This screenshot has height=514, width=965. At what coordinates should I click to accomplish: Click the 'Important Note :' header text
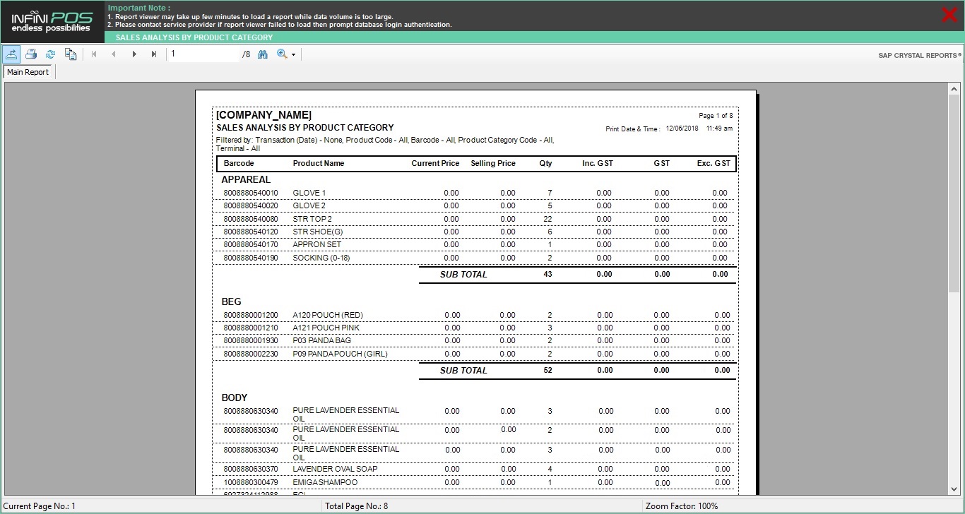click(139, 8)
